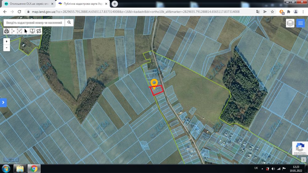Click the red shield tray icon

click(268, 169)
